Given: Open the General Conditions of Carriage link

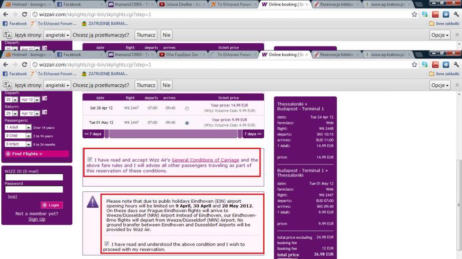Looking at the screenshot, I should tap(205, 160).
